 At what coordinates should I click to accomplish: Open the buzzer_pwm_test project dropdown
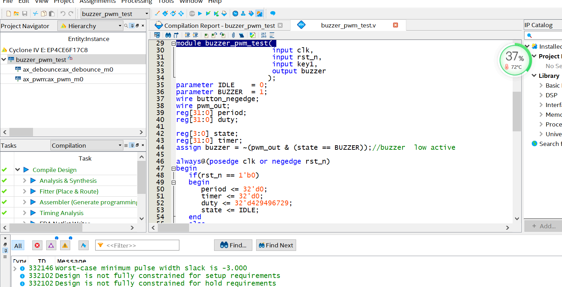click(x=115, y=14)
